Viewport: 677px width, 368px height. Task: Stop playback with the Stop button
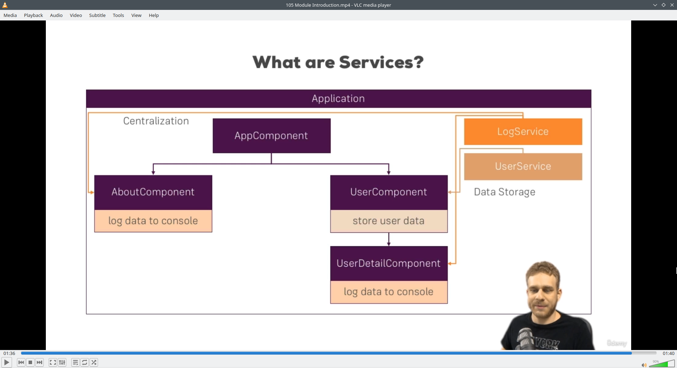coord(30,362)
